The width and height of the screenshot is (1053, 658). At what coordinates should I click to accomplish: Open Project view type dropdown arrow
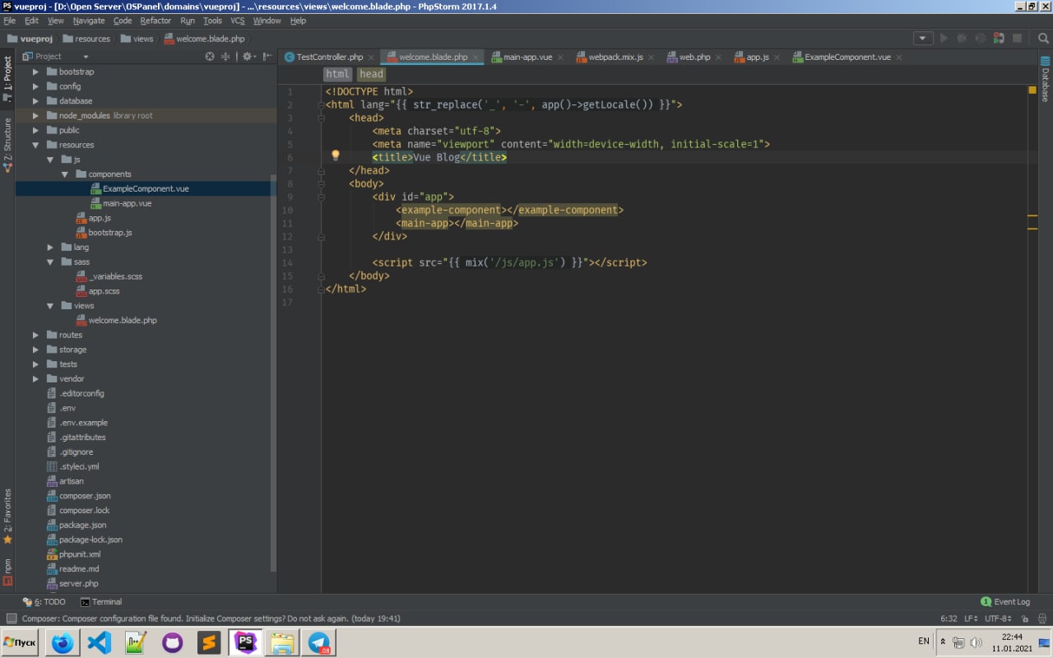point(86,57)
